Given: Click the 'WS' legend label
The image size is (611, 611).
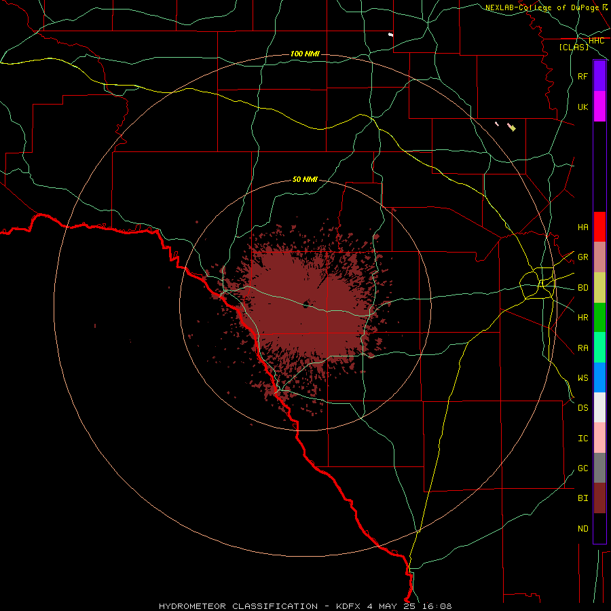Looking at the screenshot, I should pos(582,377).
